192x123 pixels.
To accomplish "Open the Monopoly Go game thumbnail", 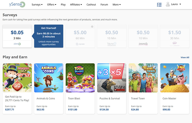I will (x=17, y=78).
